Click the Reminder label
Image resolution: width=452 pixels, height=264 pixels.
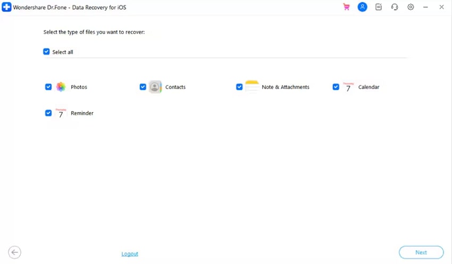pyautogui.click(x=82, y=113)
